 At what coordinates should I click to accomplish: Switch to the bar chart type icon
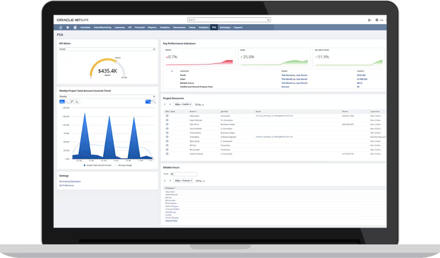[78, 101]
